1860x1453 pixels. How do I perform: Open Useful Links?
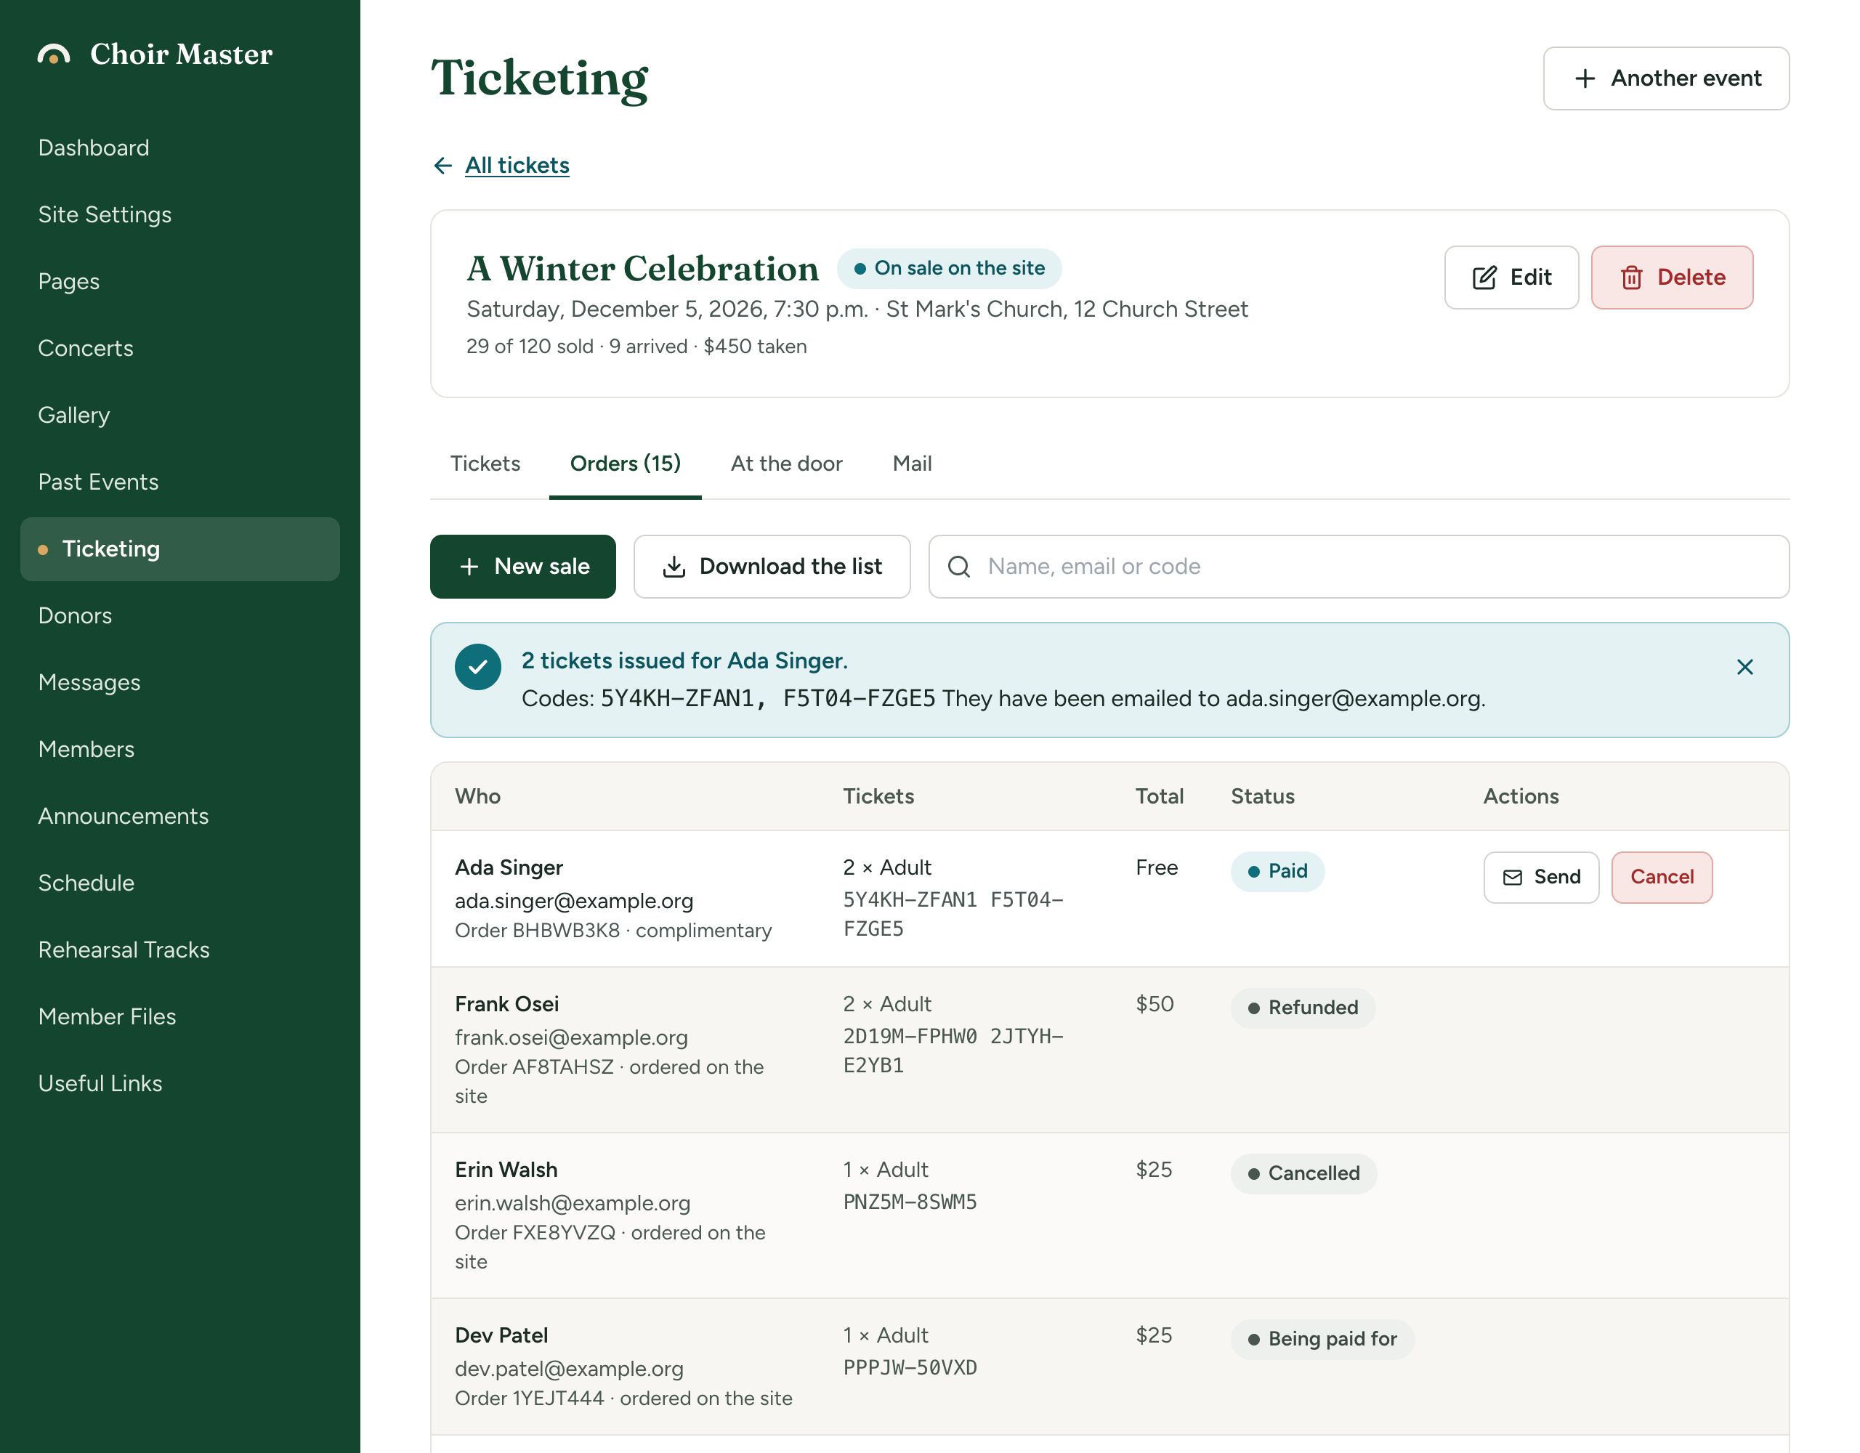(x=100, y=1084)
